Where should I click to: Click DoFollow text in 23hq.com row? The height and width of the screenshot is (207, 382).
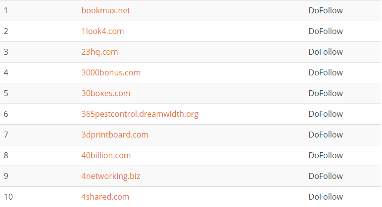(x=326, y=52)
